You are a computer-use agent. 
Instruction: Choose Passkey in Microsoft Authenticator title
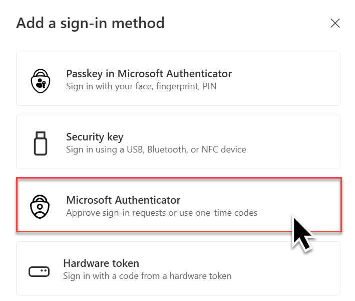point(149,74)
